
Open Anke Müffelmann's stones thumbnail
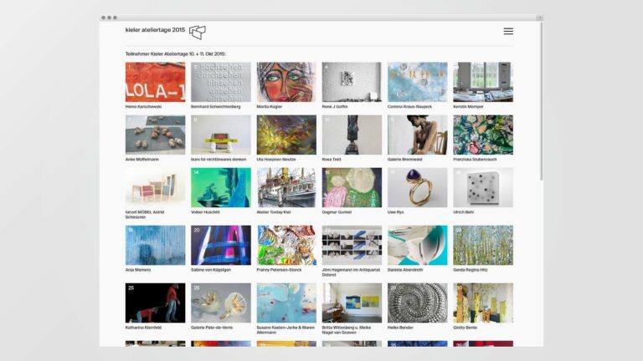(155, 135)
